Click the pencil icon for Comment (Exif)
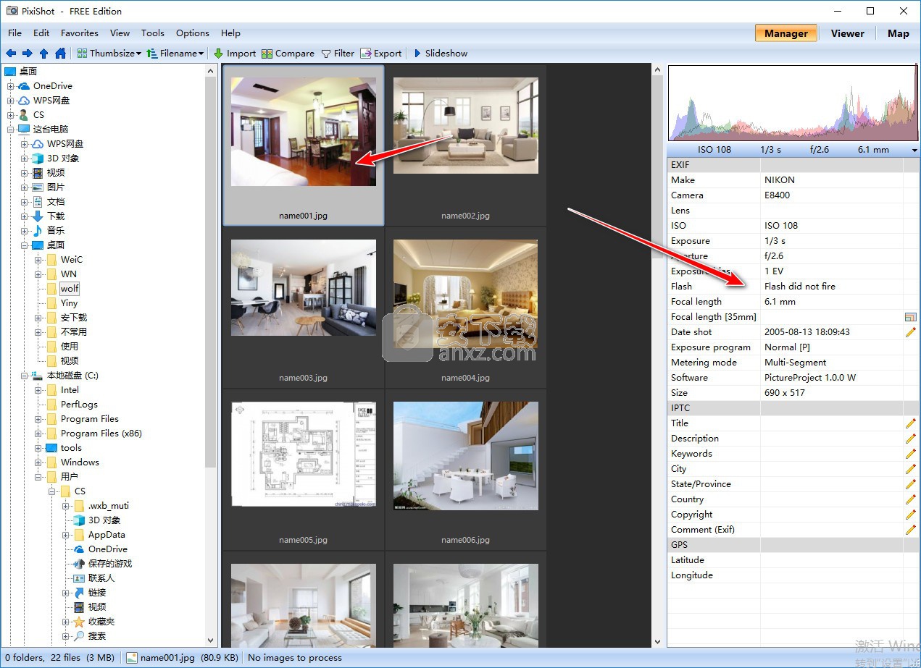This screenshot has height=668, width=921. point(911,530)
